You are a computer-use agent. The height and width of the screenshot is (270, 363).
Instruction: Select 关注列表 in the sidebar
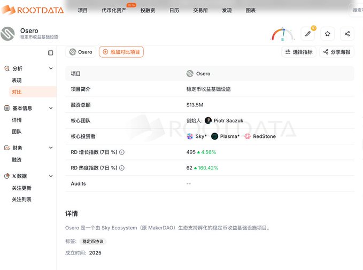21,199
